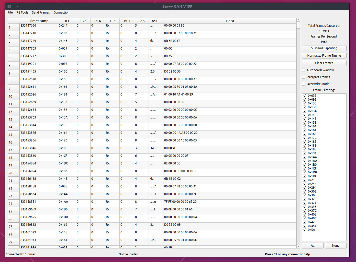
Task: Disable the 0x5A1 frame filter
Action: 305,230
